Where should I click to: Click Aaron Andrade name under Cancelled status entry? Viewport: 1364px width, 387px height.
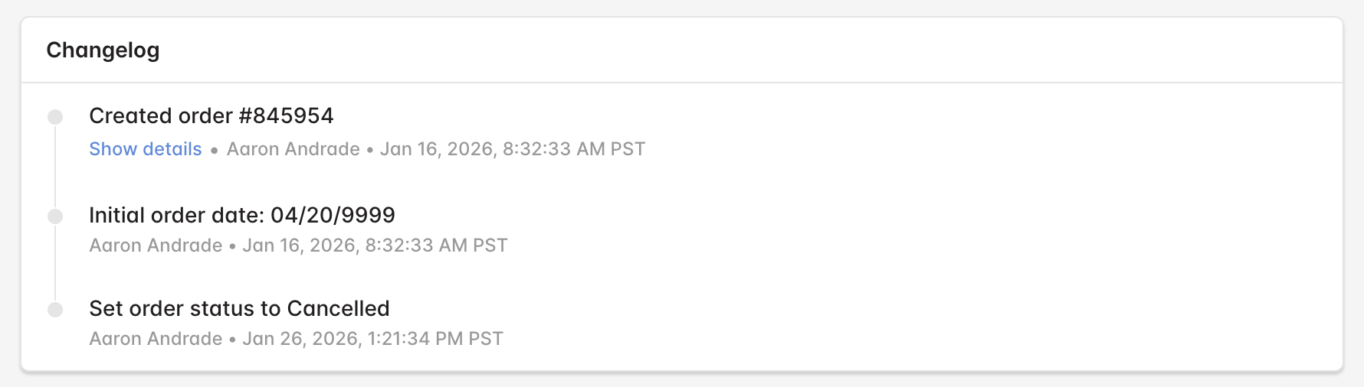156,339
